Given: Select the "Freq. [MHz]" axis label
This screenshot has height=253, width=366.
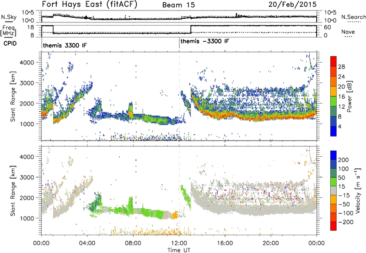Looking at the screenshot, I should pos(8,31).
